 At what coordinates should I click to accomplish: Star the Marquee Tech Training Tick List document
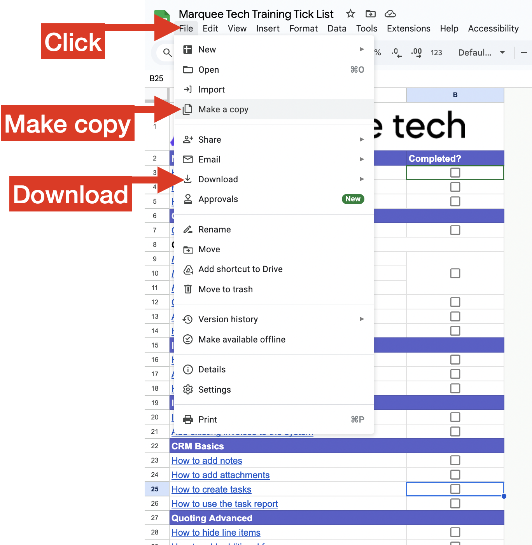[x=350, y=14]
